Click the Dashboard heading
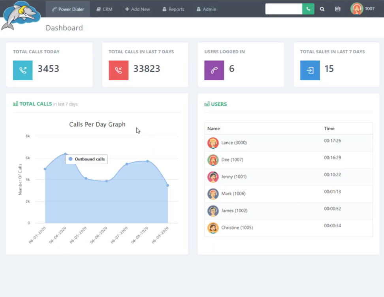384x297 pixels. point(64,28)
